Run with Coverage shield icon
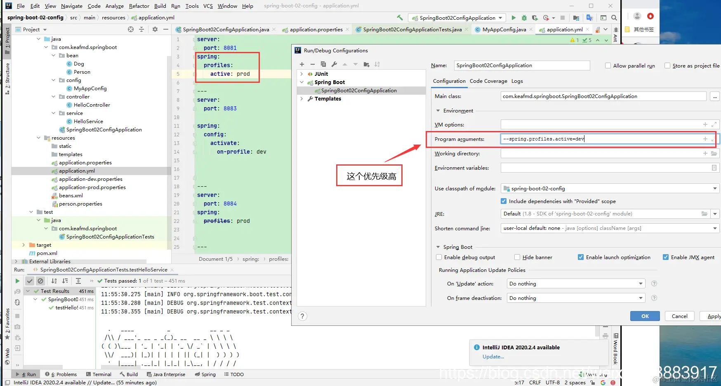 (535, 18)
